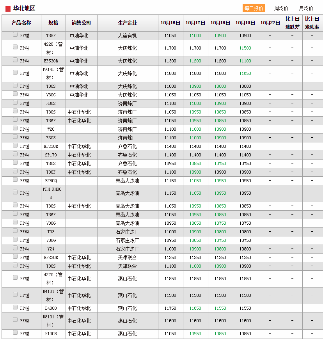Tick the T36F 青岛大炼油 row checkbox
Screen dimensions: 323x339
coord(15,214)
